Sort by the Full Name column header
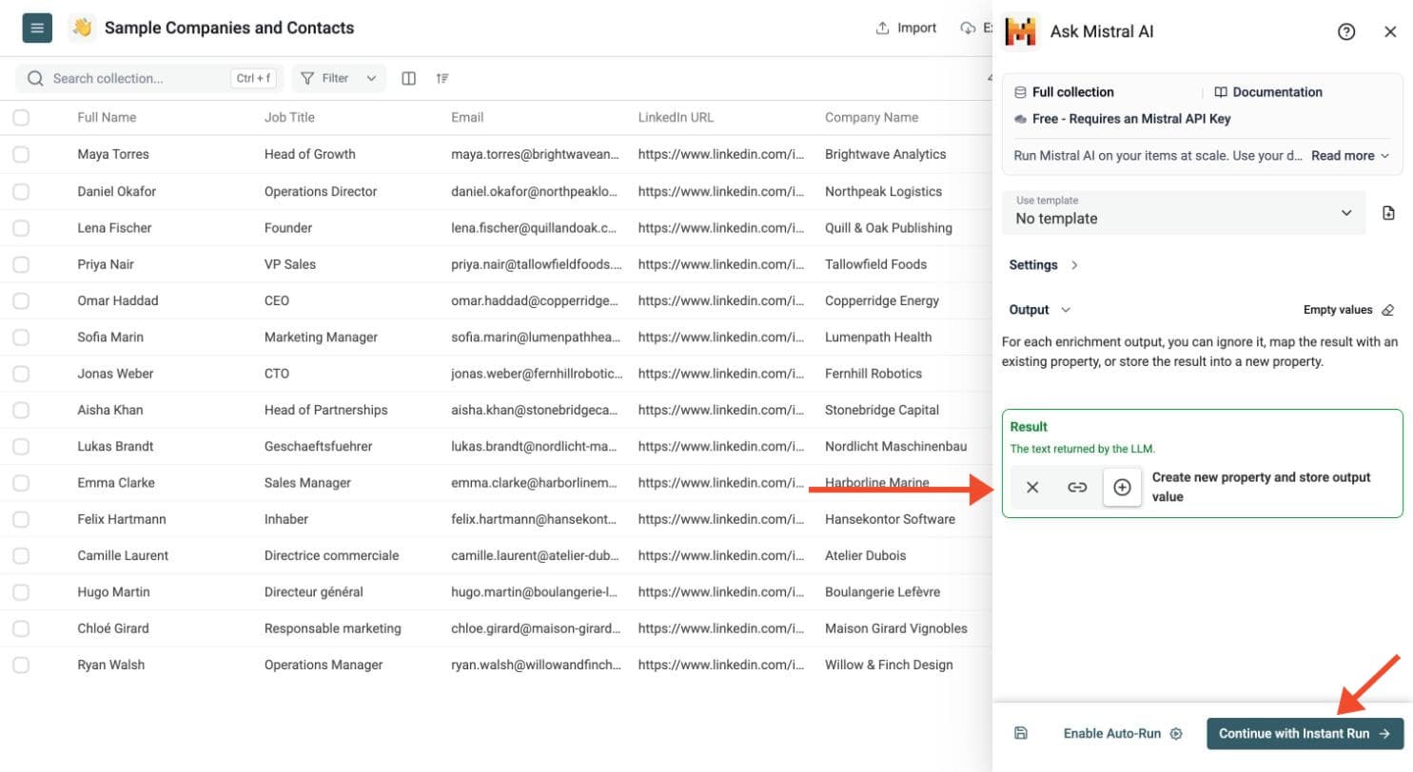 107,118
